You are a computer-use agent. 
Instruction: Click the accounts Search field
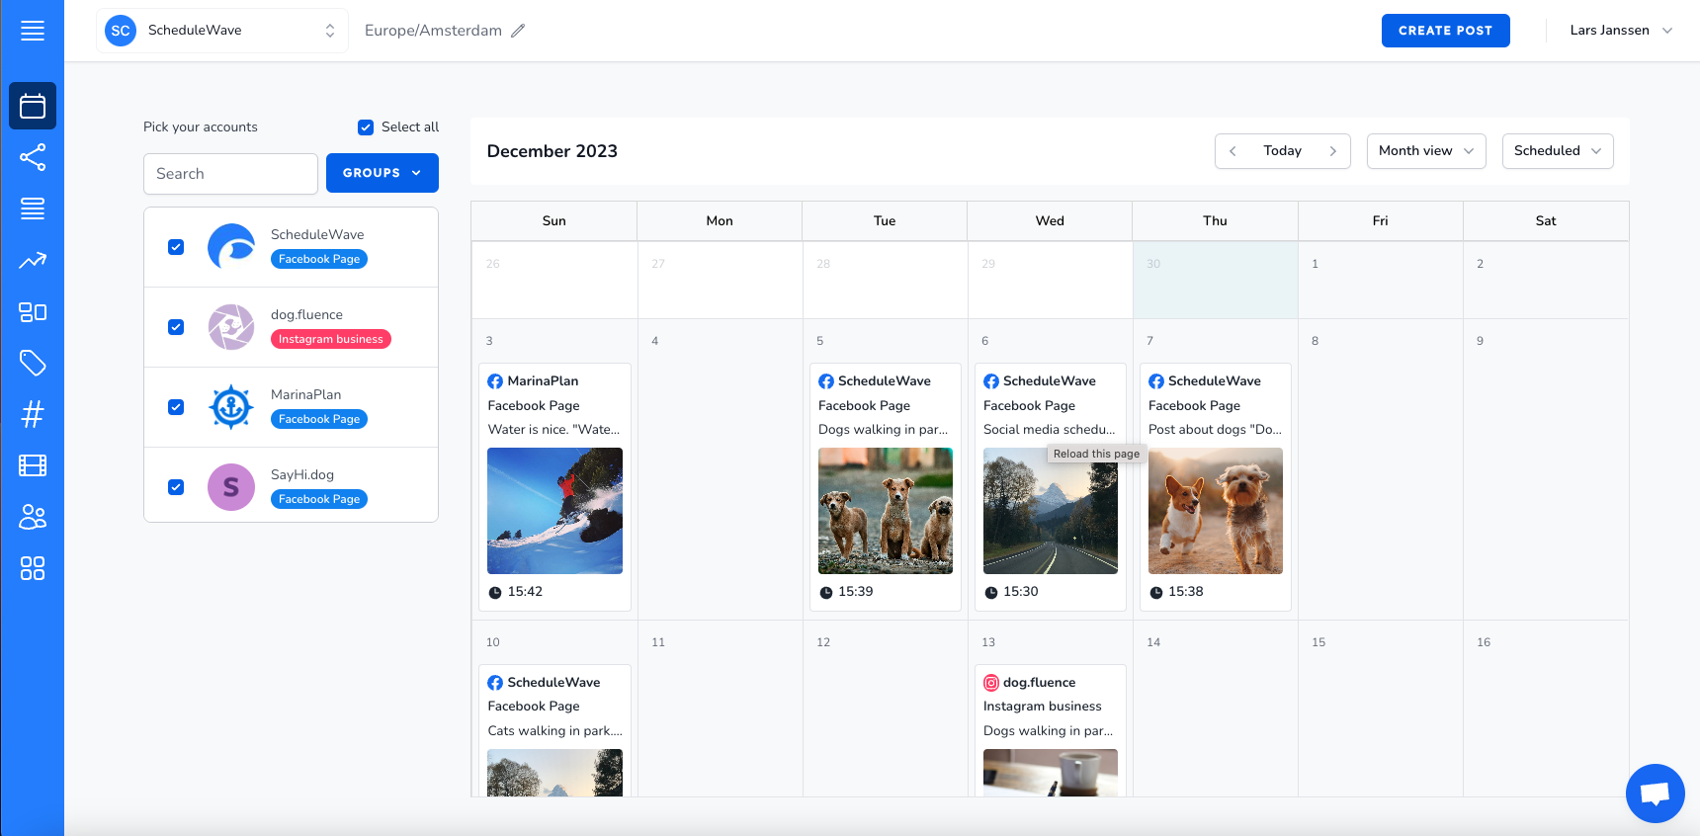(230, 174)
